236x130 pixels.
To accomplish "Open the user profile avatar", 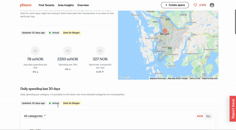I will click(212, 5).
